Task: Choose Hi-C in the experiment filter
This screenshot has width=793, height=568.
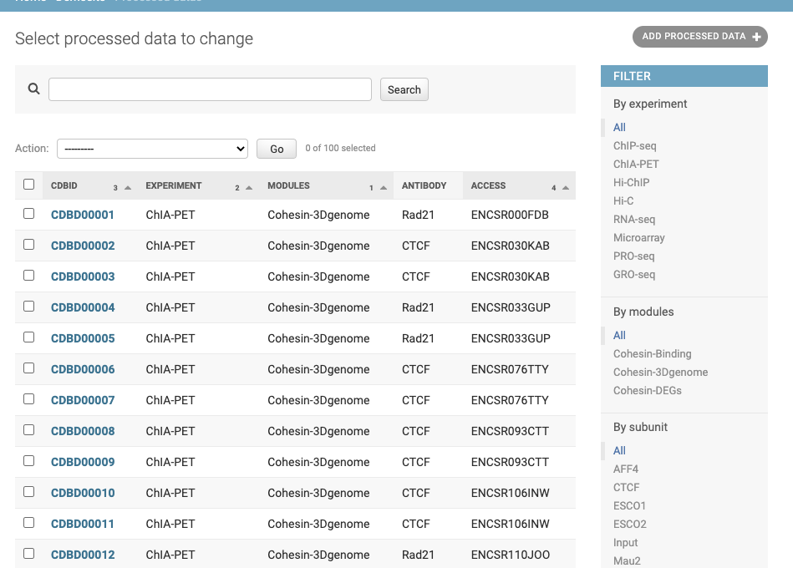Action: pyautogui.click(x=623, y=201)
